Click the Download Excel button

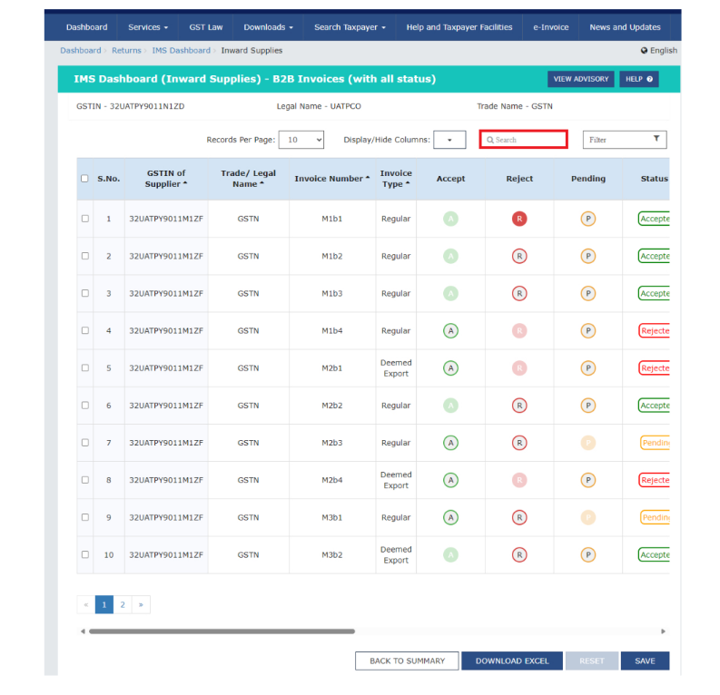[512, 661]
